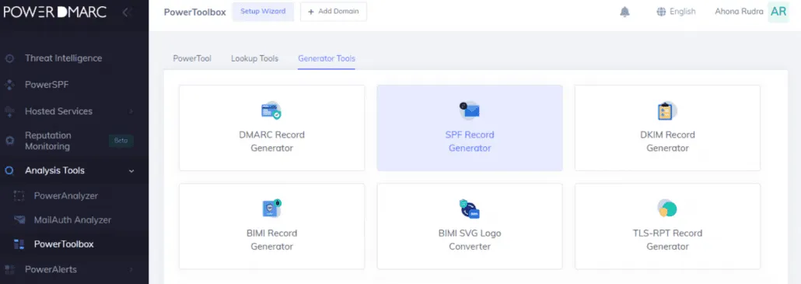801x284 pixels.
Task: Select the Generator Tools tab
Action: click(x=327, y=58)
